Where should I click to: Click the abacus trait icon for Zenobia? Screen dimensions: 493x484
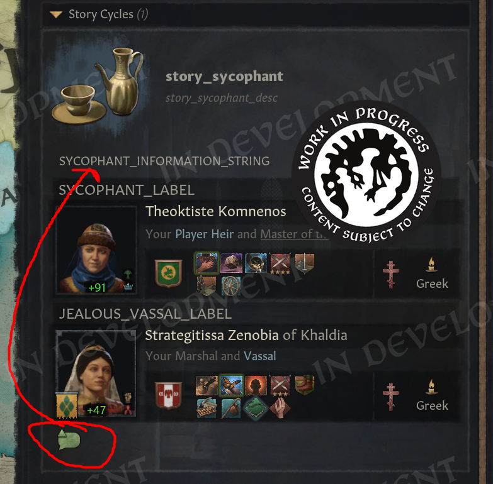[207, 408]
